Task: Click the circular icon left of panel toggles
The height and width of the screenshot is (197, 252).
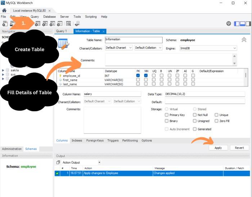Action: (229, 24)
